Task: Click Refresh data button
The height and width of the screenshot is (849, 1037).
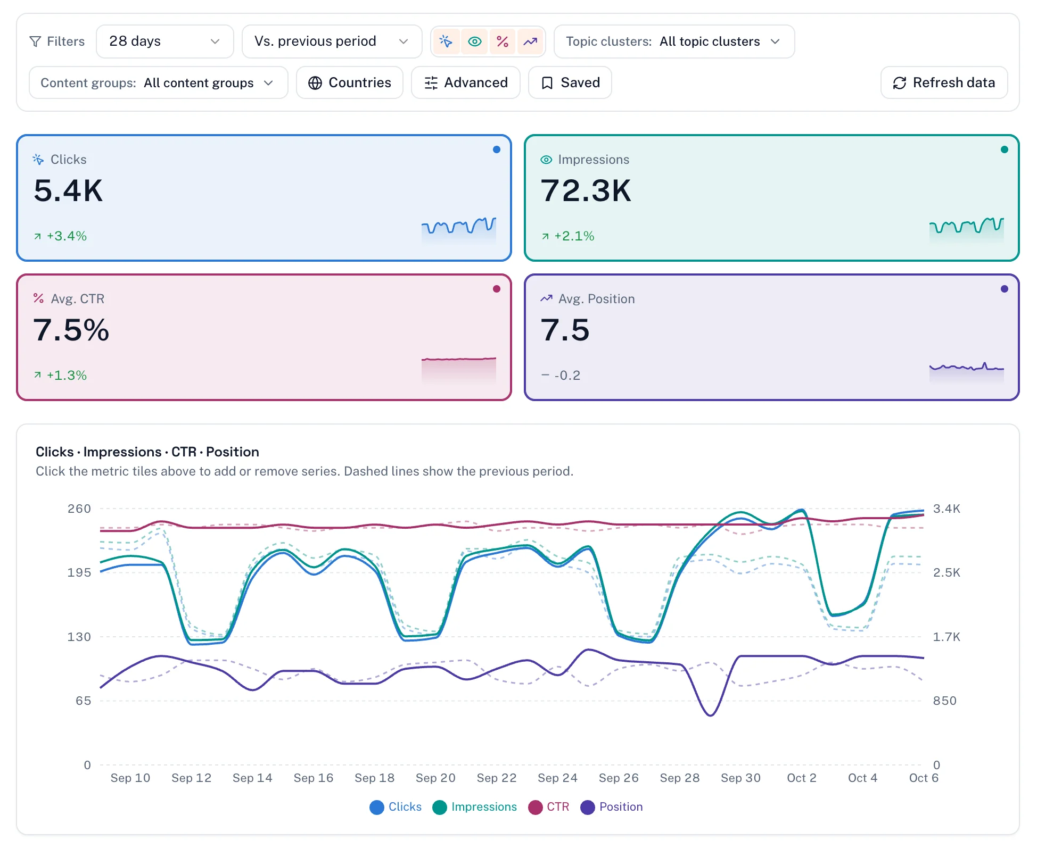Action: pyautogui.click(x=944, y=83)
